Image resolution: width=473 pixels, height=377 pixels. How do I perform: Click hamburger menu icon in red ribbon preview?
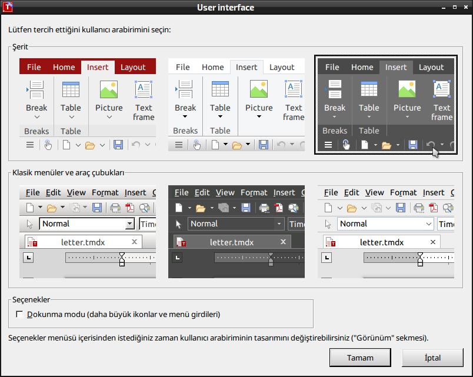click(30, 145)
